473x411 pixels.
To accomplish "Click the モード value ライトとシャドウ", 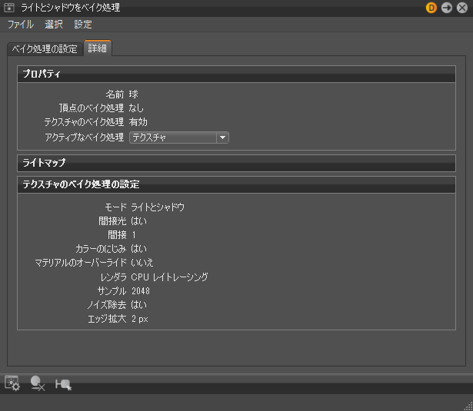I will point(158,207).
